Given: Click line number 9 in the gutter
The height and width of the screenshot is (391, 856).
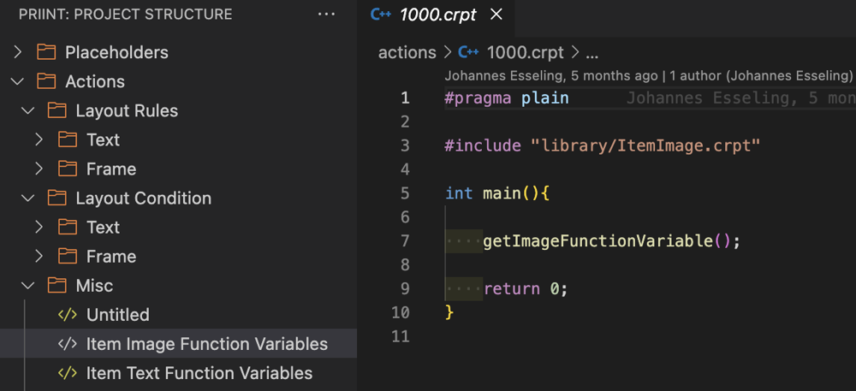Looking at the screenshot, I should [405, 288].
